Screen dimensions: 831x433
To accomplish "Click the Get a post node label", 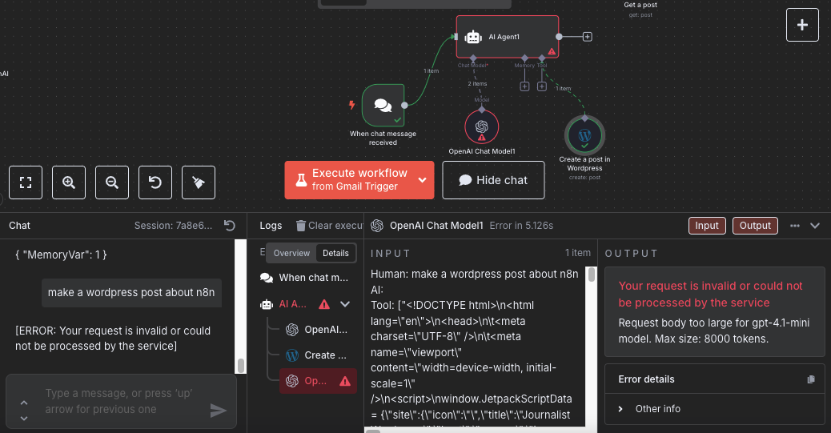I will (x=640, y=5).
